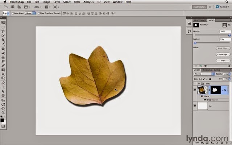Screen dimensions: 232x145
Task: Hide the leaf layer with eye icon
Action: (195, 90)
